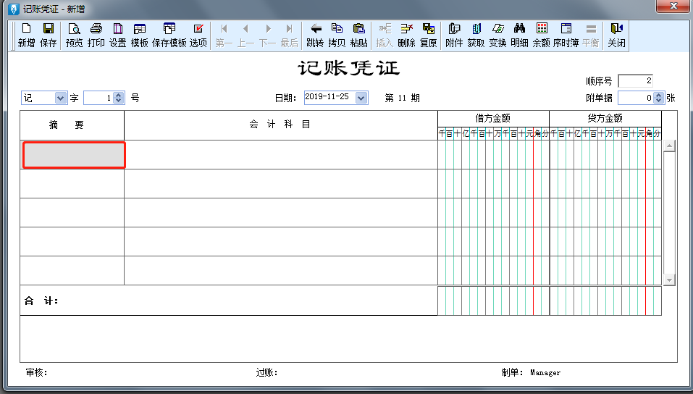Expand the 记 voucher word dropdown
This screenshot has height=394, width=693.
[61, 98]
